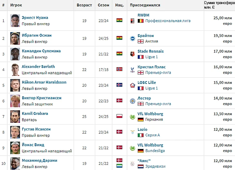Image resolution: width=235 pixels, height=170 pixels.
Task: Click the Ajax club crest icon
Action: click(132, 163)
